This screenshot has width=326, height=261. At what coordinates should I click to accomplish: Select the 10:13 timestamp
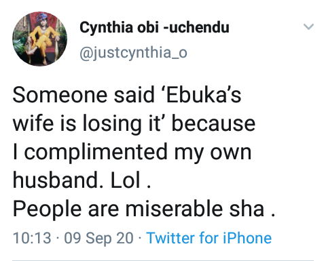tap(32, 238)
